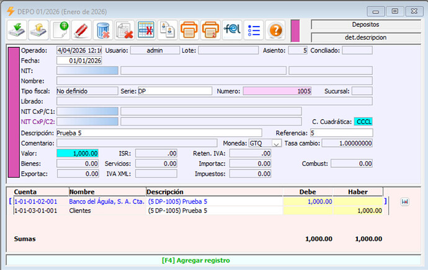Click the Conciliado field
Screen dimensions: 428x270
point(357,50)
